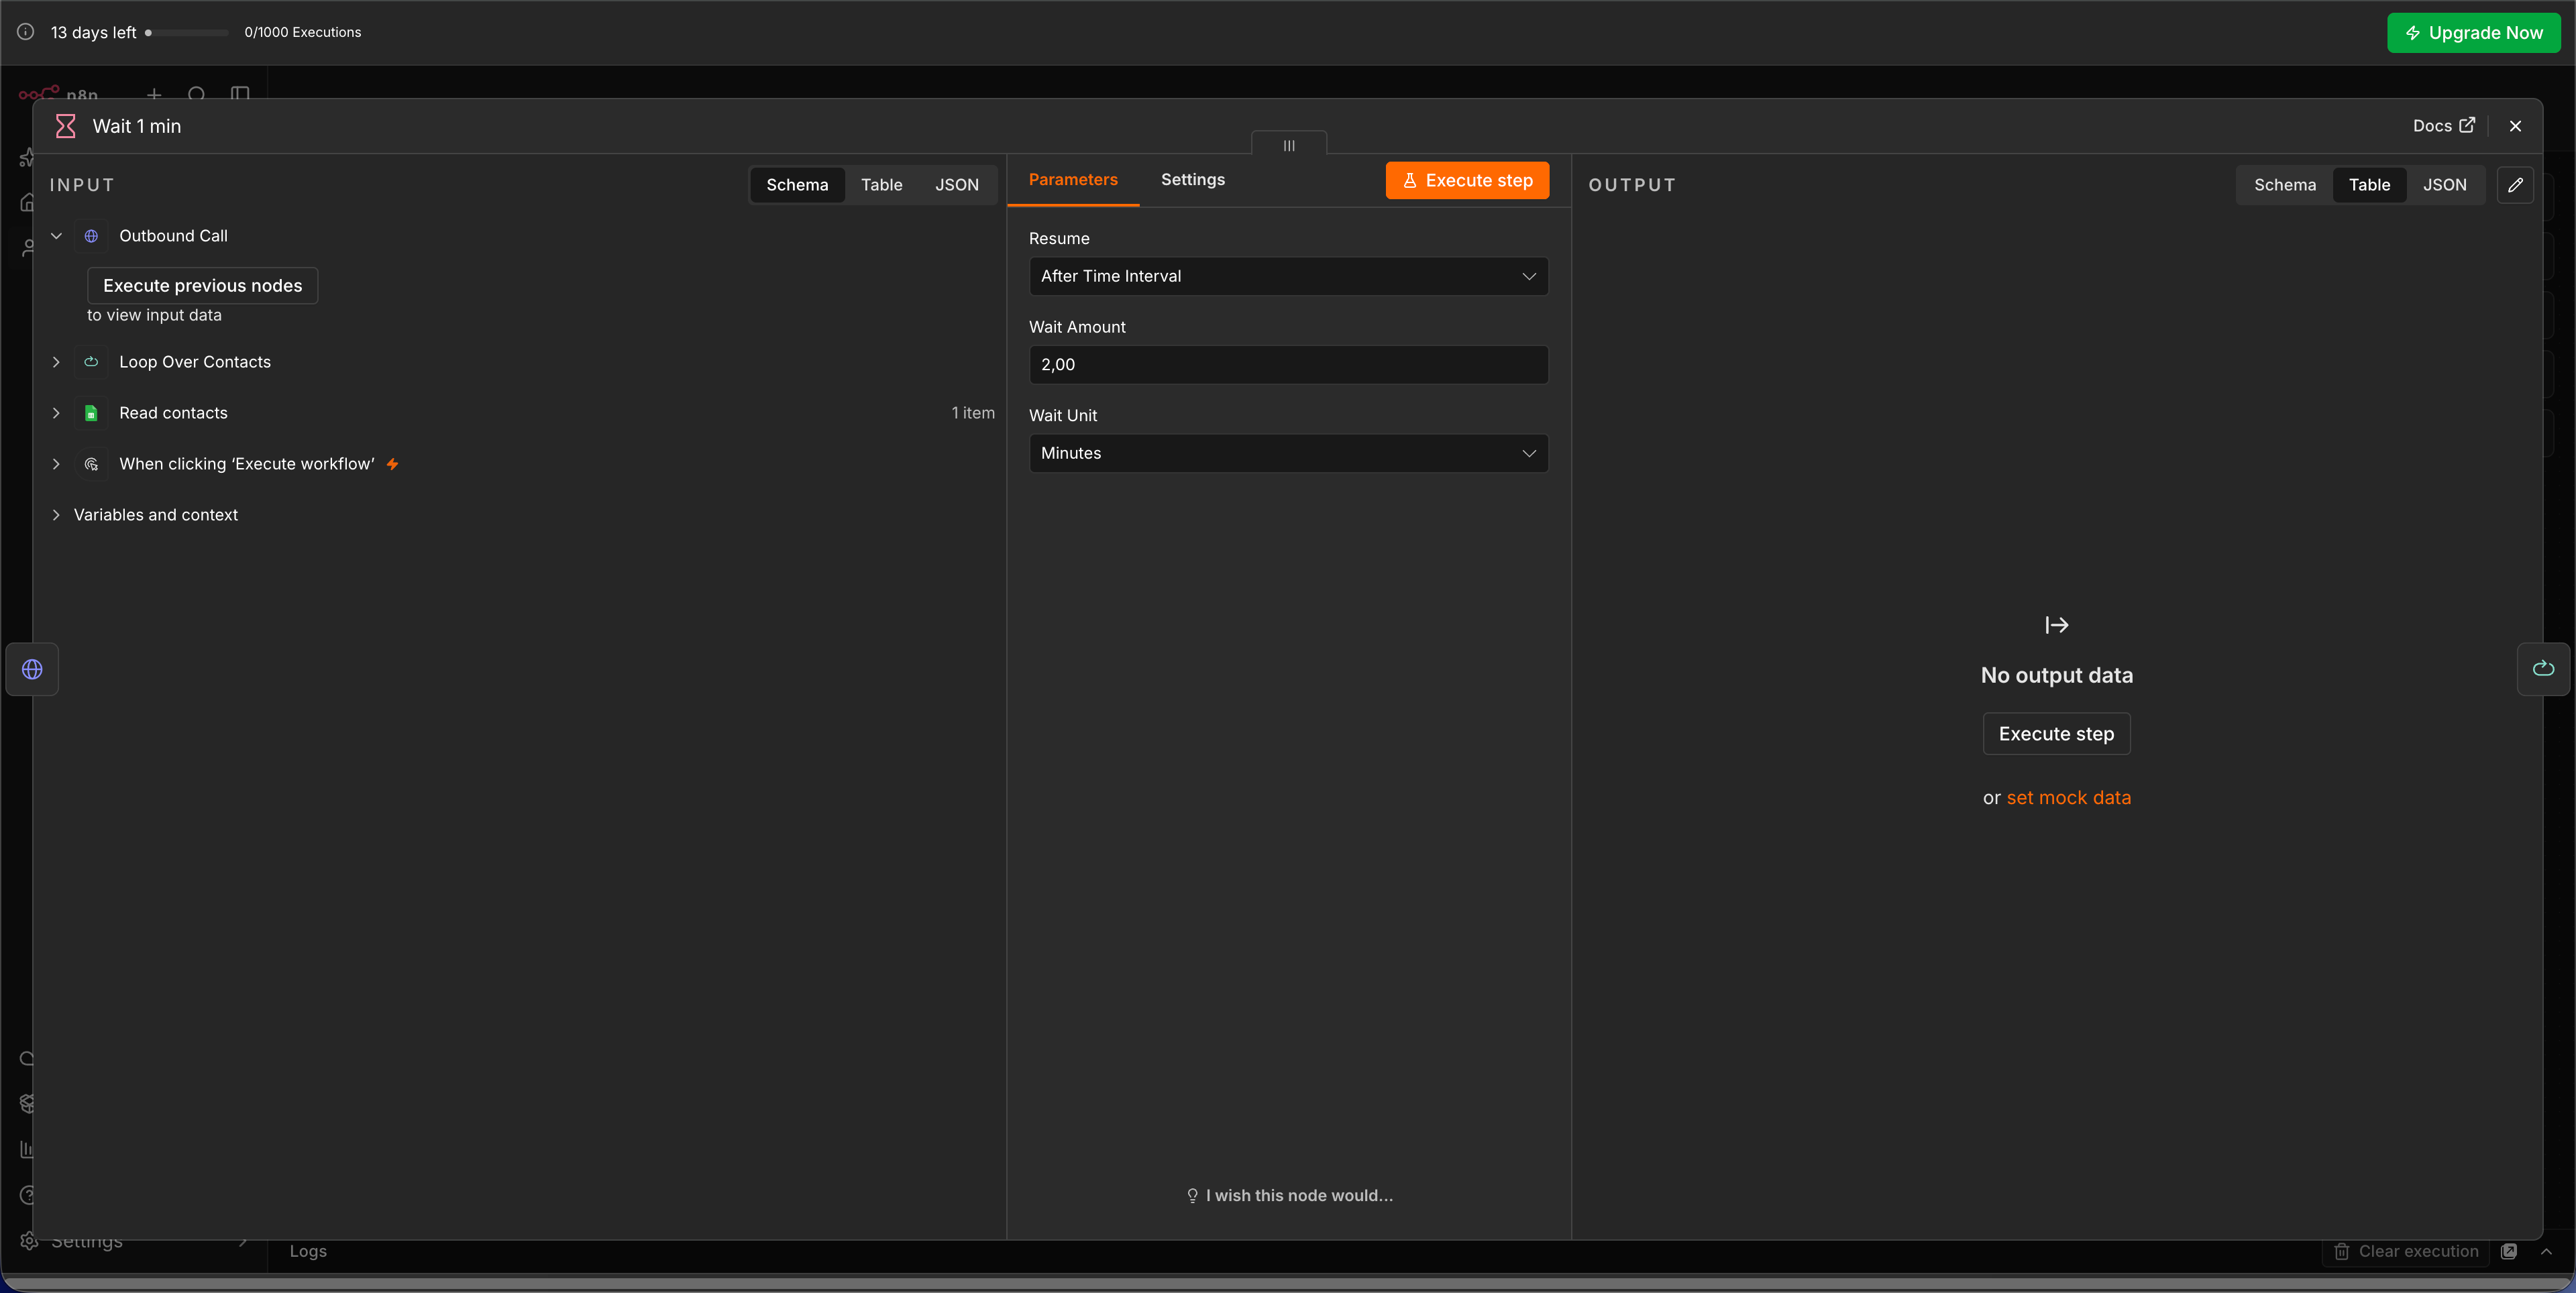Screen dimensions: 2576x1293
Task: Click the '1 item' count text
Action: 972,413
